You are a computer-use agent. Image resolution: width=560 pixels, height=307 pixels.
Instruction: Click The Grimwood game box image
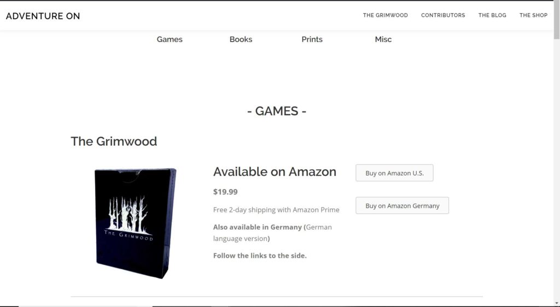click(136, 223)
